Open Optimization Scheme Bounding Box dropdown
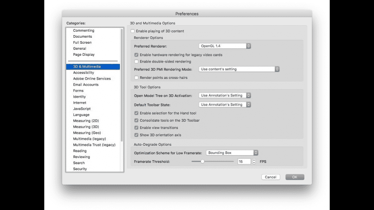The height and width of the screenshot is (210, 374). pyautogui.click(x=232, y=153)
